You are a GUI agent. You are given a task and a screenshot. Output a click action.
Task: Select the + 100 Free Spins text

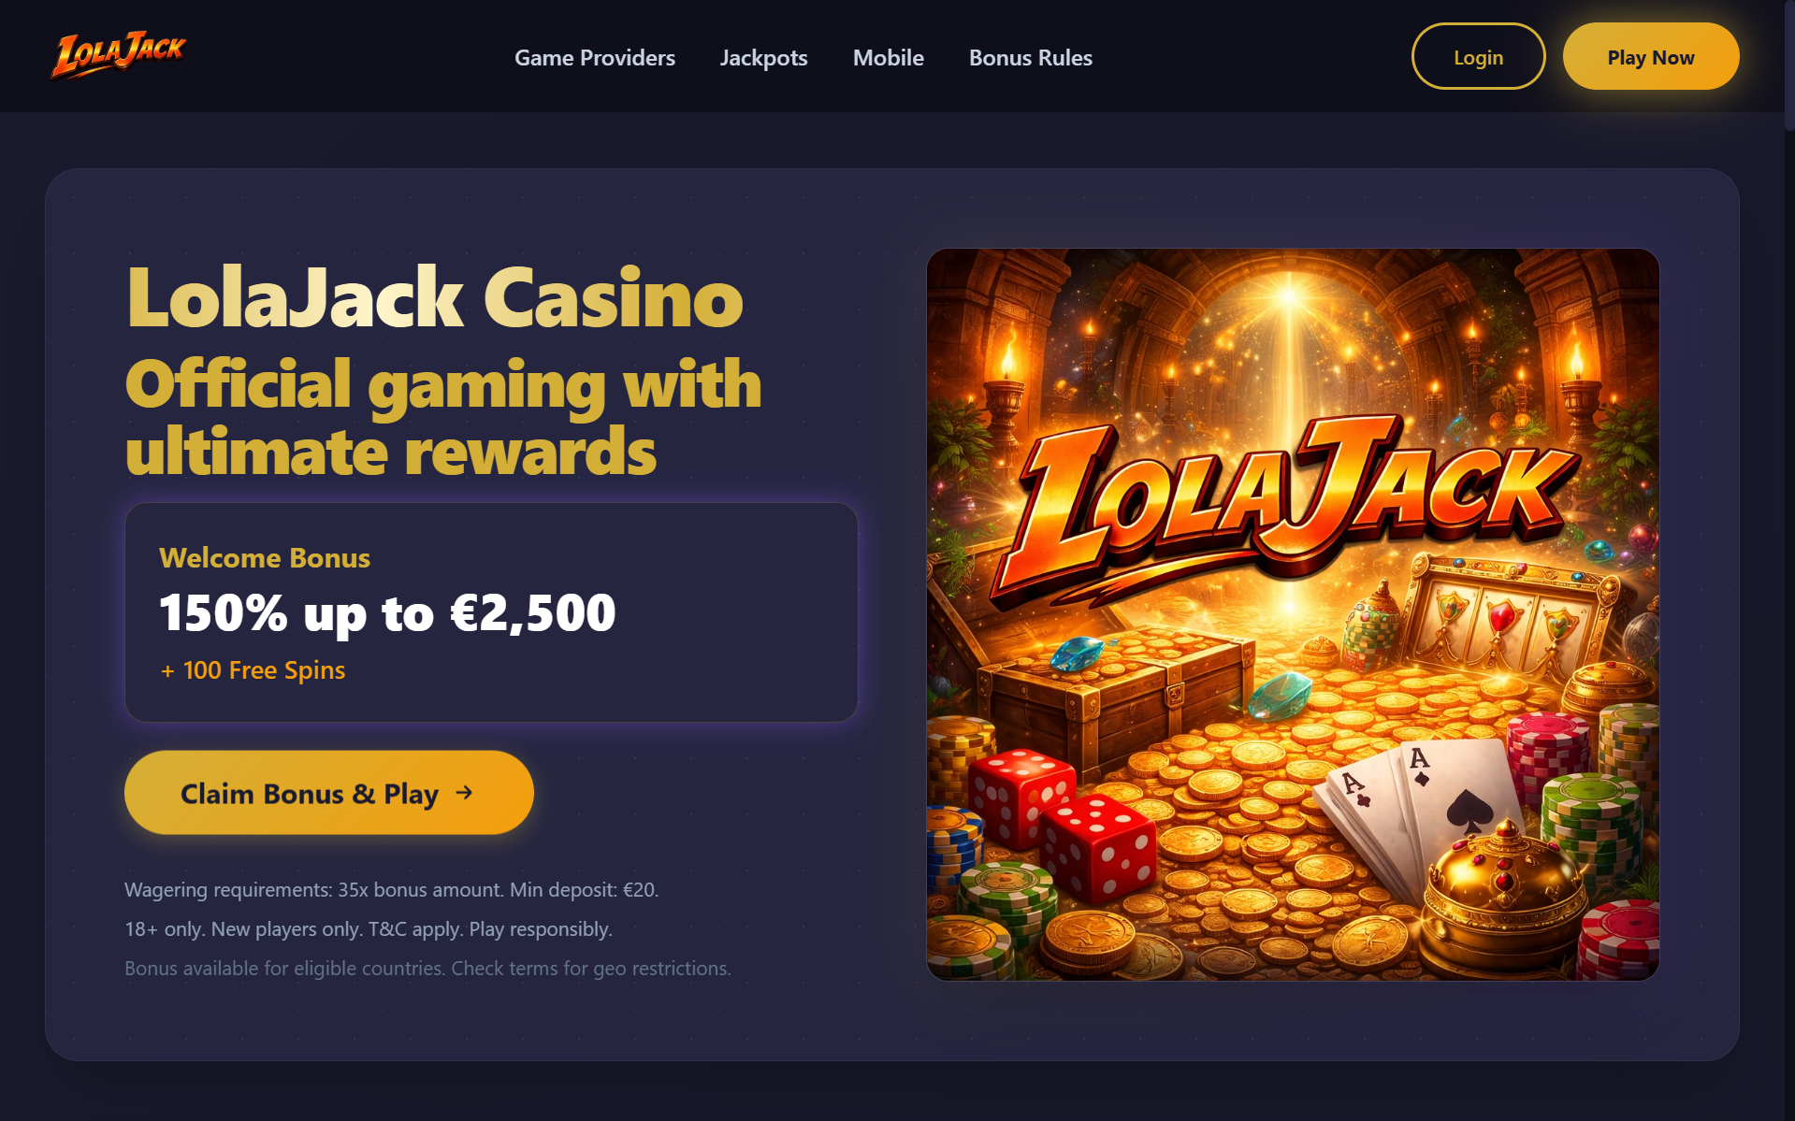click(x=253, y=670)
